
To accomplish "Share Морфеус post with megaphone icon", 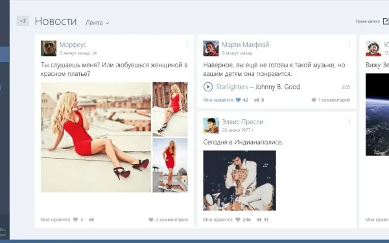I will (x=91, y=220).
